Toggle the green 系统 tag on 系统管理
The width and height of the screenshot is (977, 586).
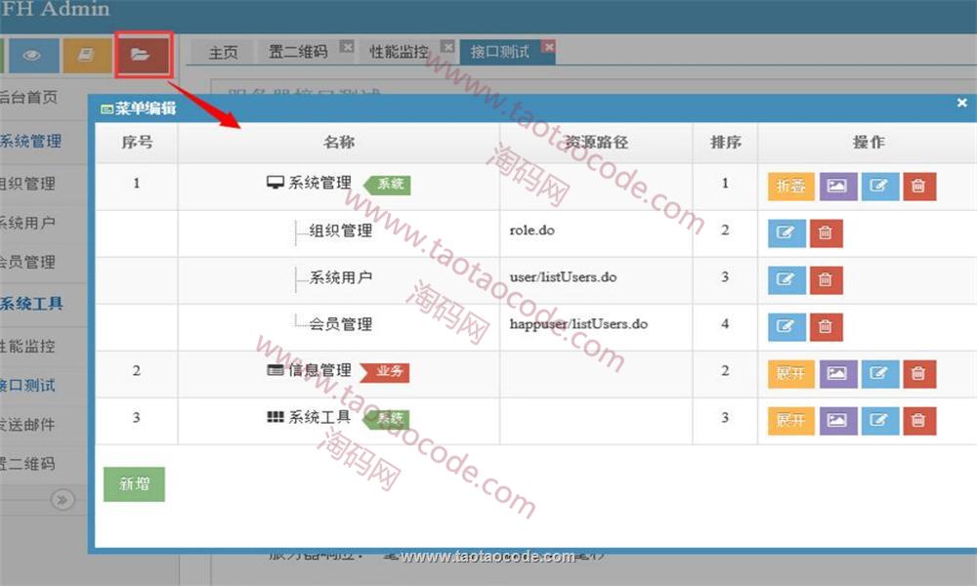pos(389,184)
